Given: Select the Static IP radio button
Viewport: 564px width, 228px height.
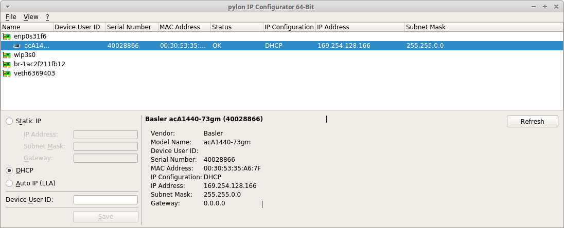Looking at the screenshot, I should [9, 121].
